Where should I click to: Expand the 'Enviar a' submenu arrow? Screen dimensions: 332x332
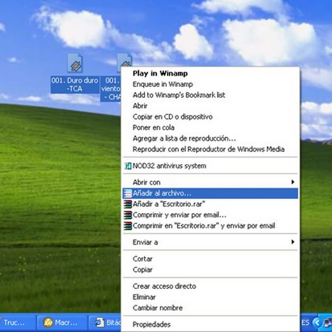point(293,242)
